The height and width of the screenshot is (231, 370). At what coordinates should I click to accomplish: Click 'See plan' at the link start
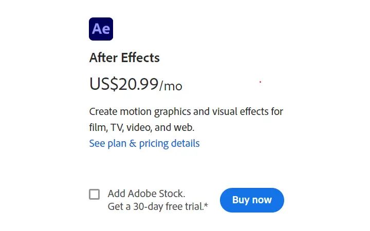point(107,144)
